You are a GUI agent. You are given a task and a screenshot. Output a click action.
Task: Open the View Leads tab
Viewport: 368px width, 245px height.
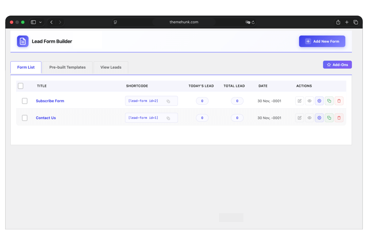tap(111, 67)
